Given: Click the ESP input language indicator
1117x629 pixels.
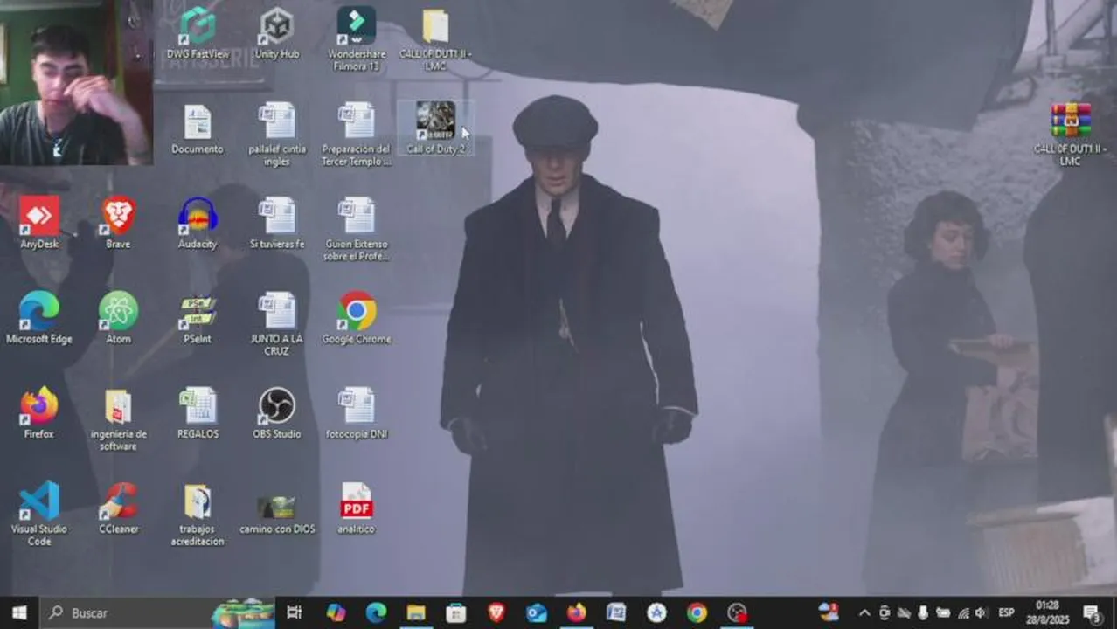Looking at the screenshot, I should coord(1007,612).
